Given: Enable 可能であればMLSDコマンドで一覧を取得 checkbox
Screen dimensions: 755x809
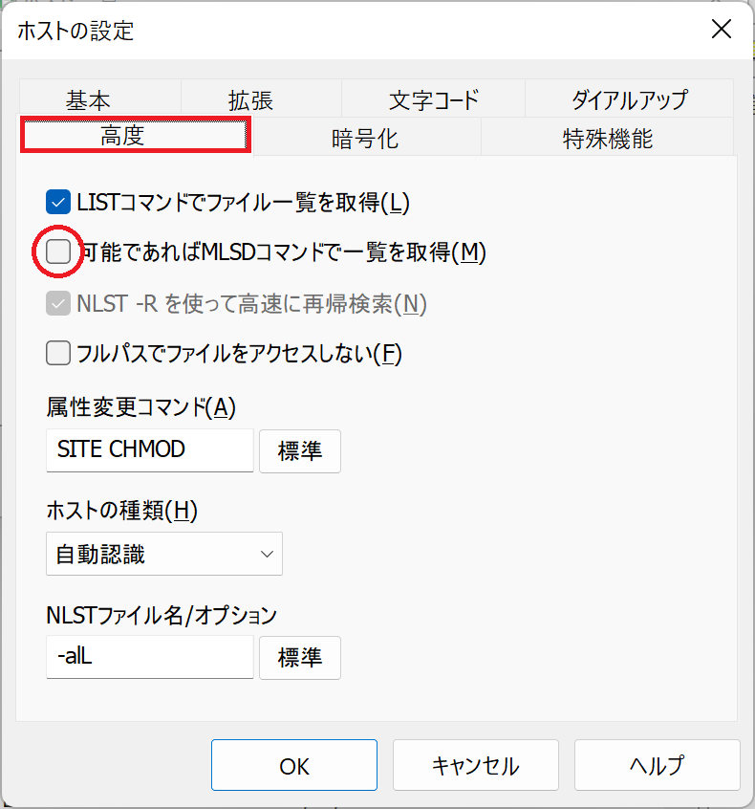Looking at the screenshot, I should pyautogui.click(x=58, y=252).
